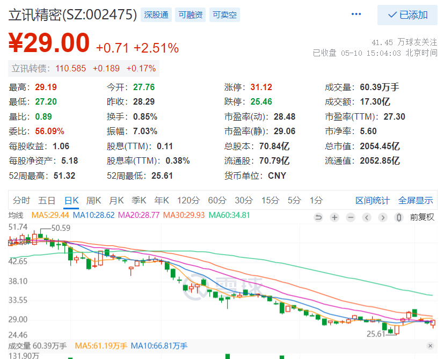Switch to the 五日 chart tab
This screenshot has height=359, width=444.
46,201
